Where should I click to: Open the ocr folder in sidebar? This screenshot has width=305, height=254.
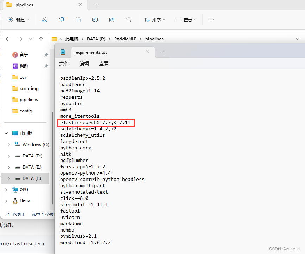23,77
